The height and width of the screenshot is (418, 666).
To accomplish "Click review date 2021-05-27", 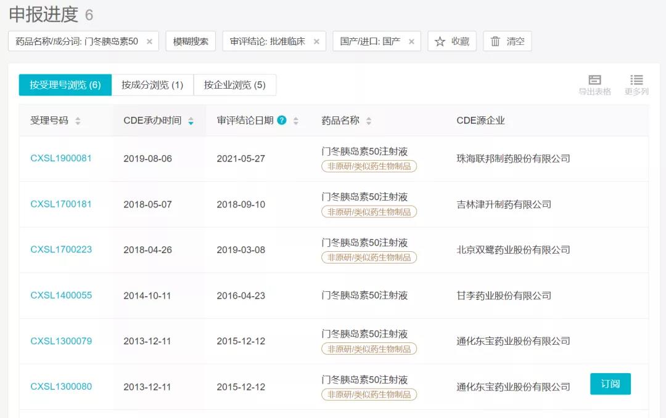I will tap(241, 159).
